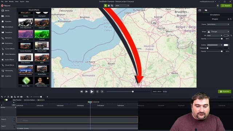Open the Help menu
This screenshot has width=233, height=131.
(x=27, y=1)
